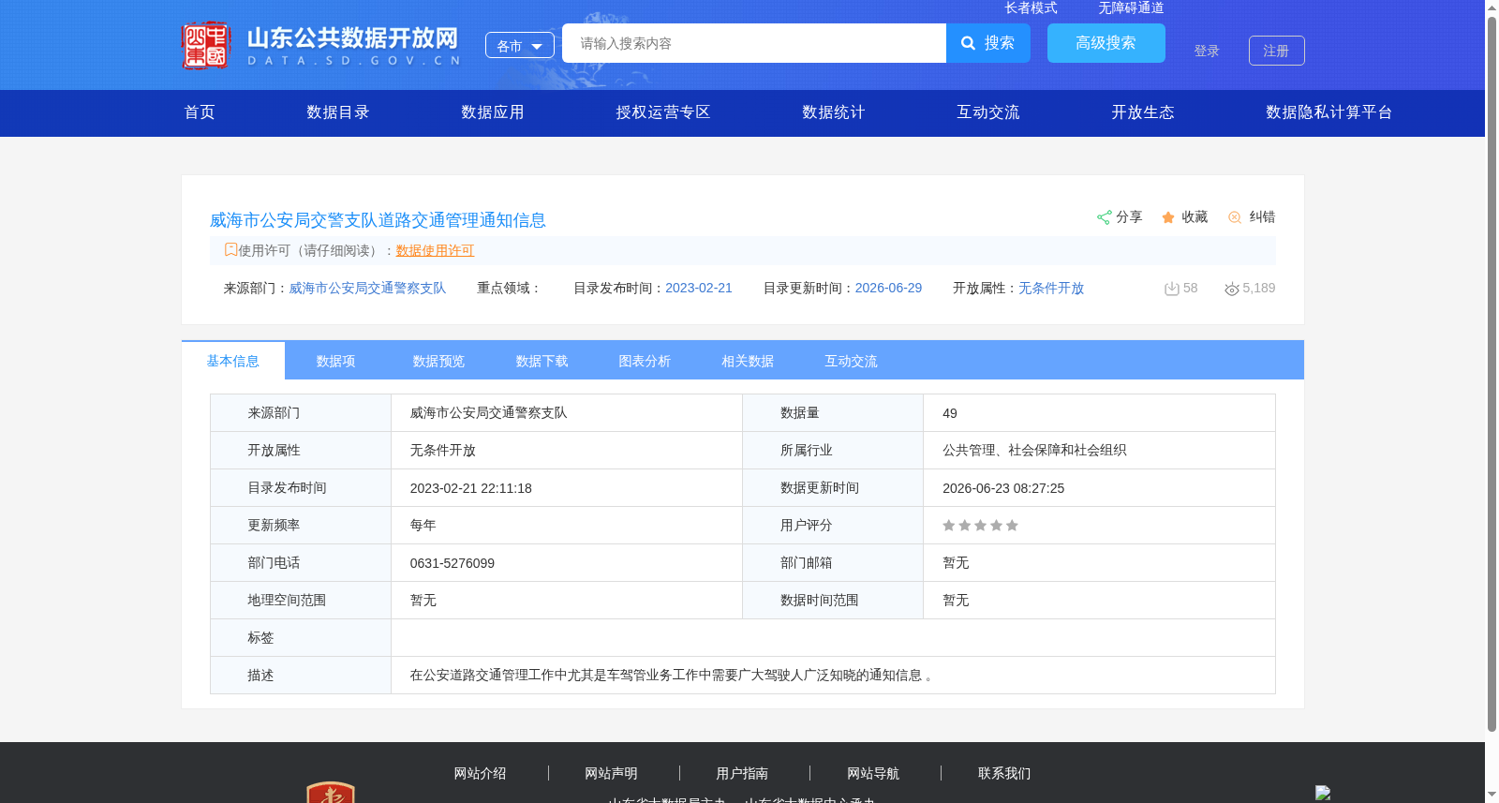Switch to the 相关数据 tab

(x=749, y=361)
